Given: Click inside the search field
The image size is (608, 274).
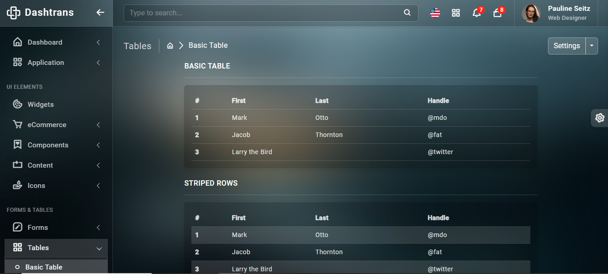Looking at the screenshot, I should (x=271, y=13).
